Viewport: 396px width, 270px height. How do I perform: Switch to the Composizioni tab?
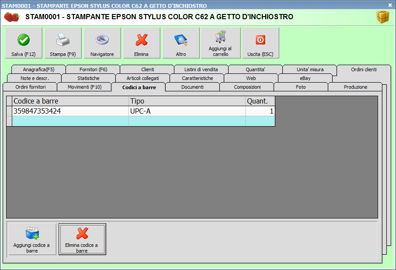pyautogui.click(x=247, y=87)
